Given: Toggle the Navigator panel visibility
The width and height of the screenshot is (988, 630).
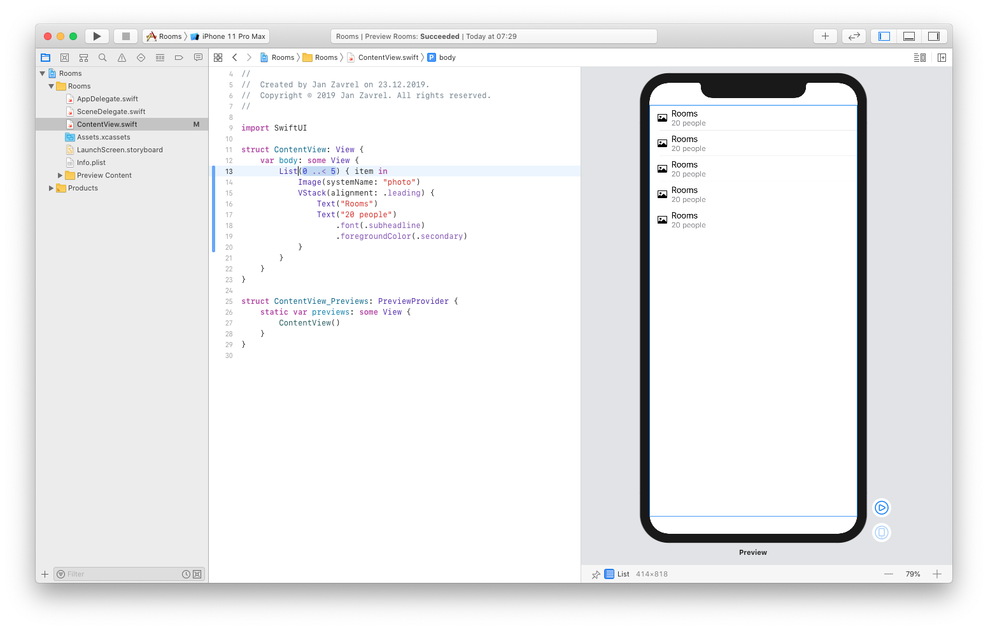Looking at the screenshot, I should point(883,36).
